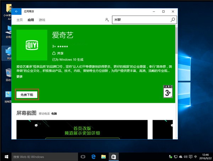Expand description with 更多 link
This screenshot has width=213, height=161.
pos(20,77)
